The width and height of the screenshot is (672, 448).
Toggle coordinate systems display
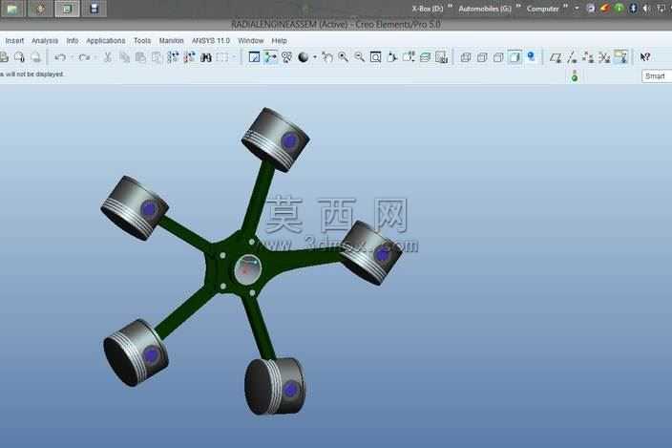tap(604, 57)
